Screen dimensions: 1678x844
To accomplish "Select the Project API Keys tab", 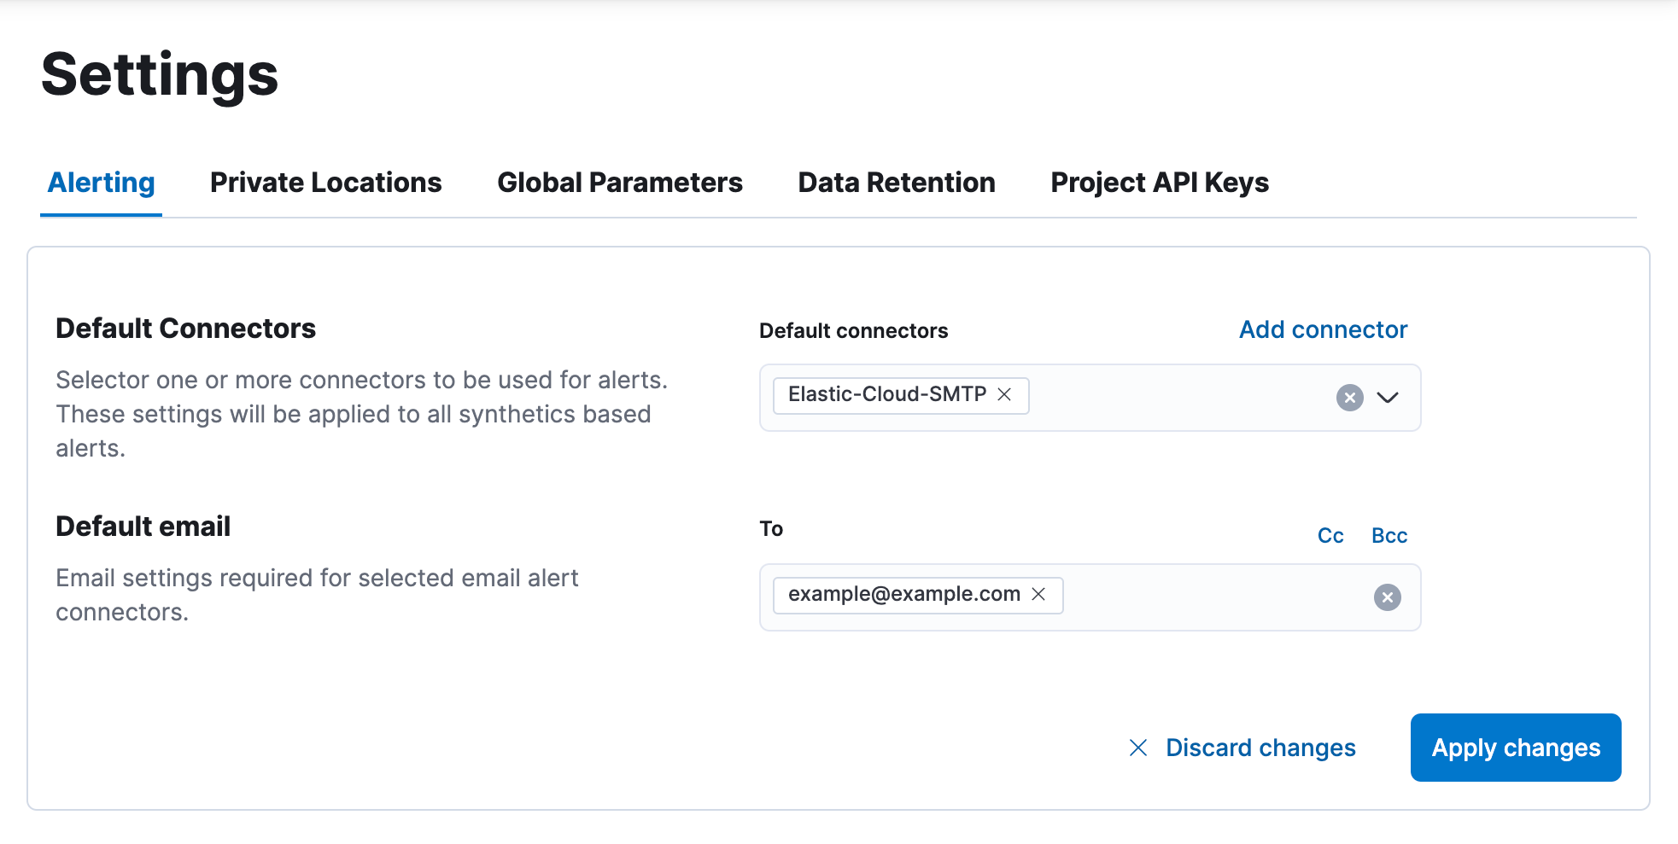I will coord(1160,182).
